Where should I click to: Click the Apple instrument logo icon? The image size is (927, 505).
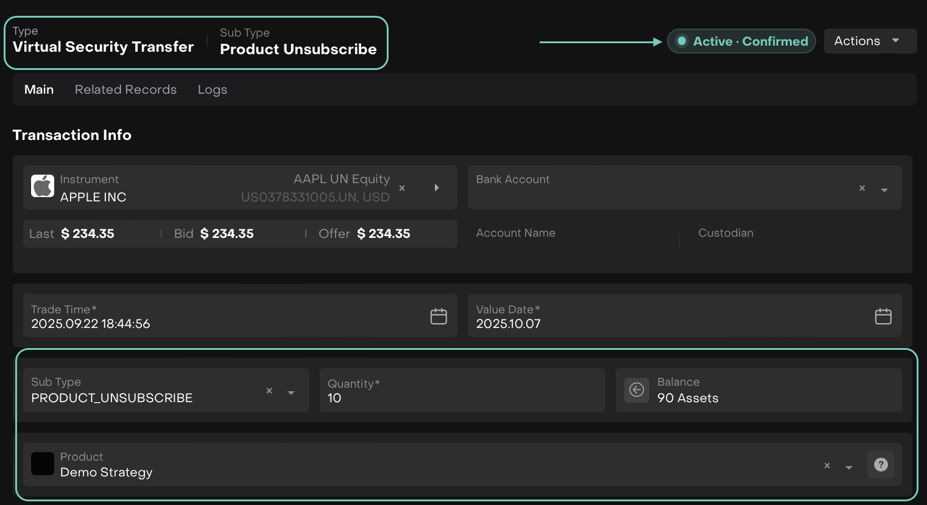tap(43, 187)
